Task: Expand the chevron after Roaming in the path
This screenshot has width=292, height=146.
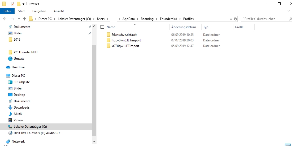Action: point(157,19)
